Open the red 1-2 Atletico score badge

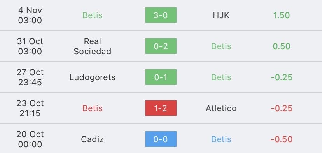[161, 108]
